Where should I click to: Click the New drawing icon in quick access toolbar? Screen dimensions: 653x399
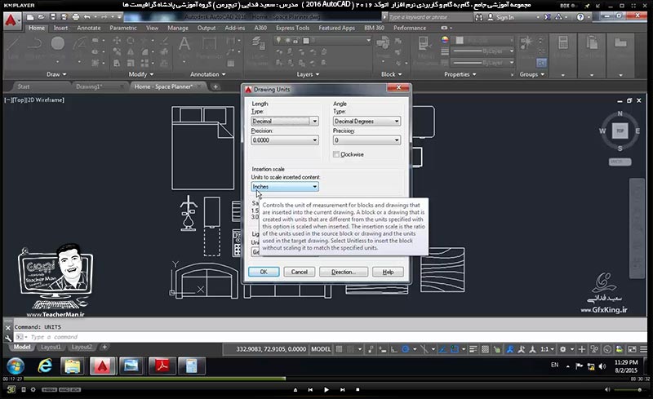[30, 17]
